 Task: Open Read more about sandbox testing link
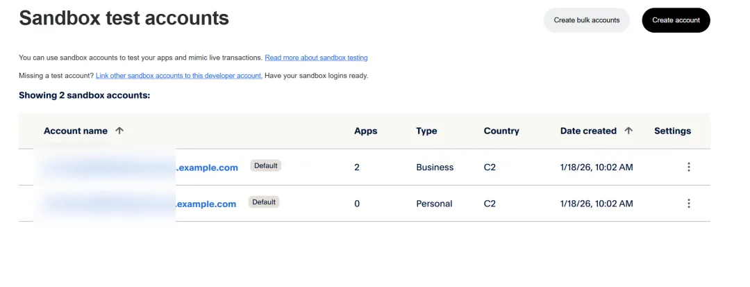pos(316,58)
